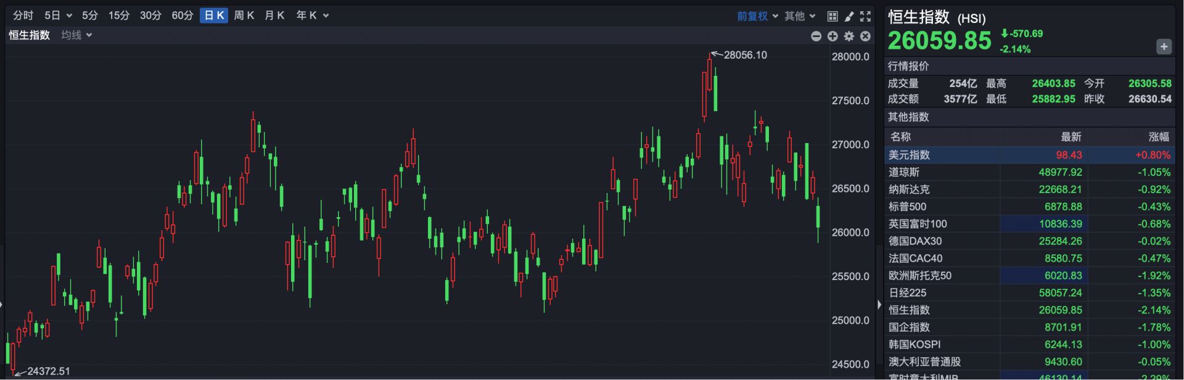1184x380 pixels.
Task: Select the 60分 timeframe
Action: (x=182, y=15)
